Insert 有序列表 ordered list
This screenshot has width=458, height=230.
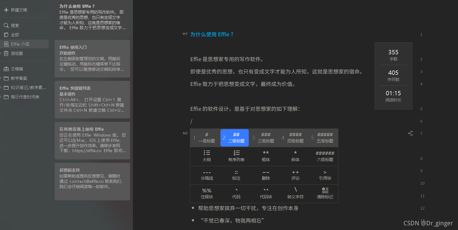pos(236,156)
